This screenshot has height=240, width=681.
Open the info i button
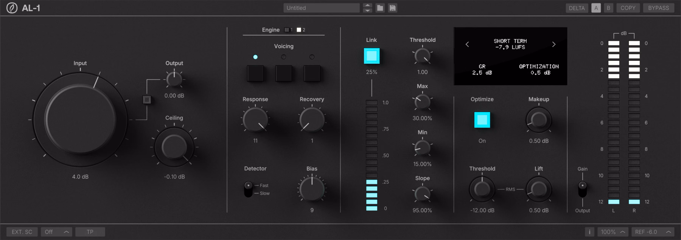(589, 232)
